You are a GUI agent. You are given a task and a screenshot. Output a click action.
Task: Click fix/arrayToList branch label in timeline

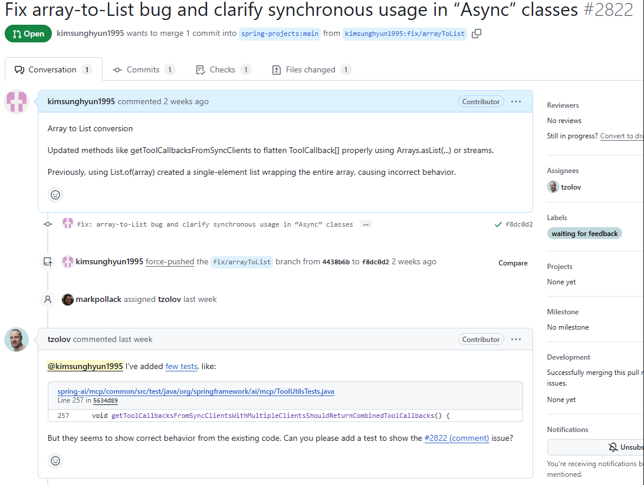242,262
